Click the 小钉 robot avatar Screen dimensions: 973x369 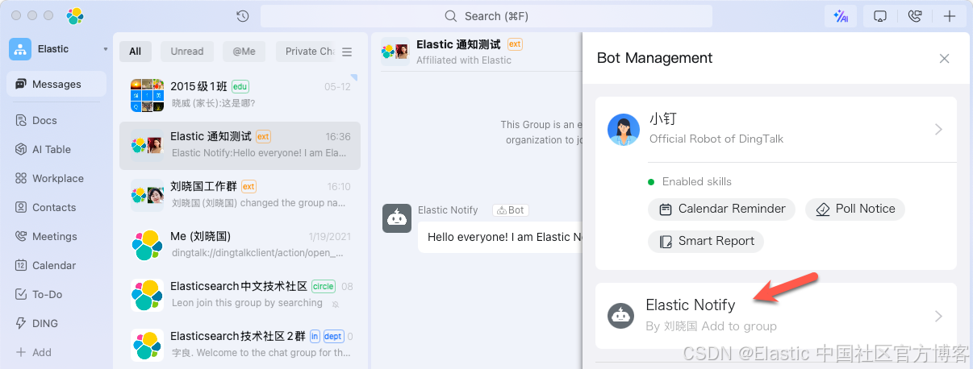coord(624,130)
